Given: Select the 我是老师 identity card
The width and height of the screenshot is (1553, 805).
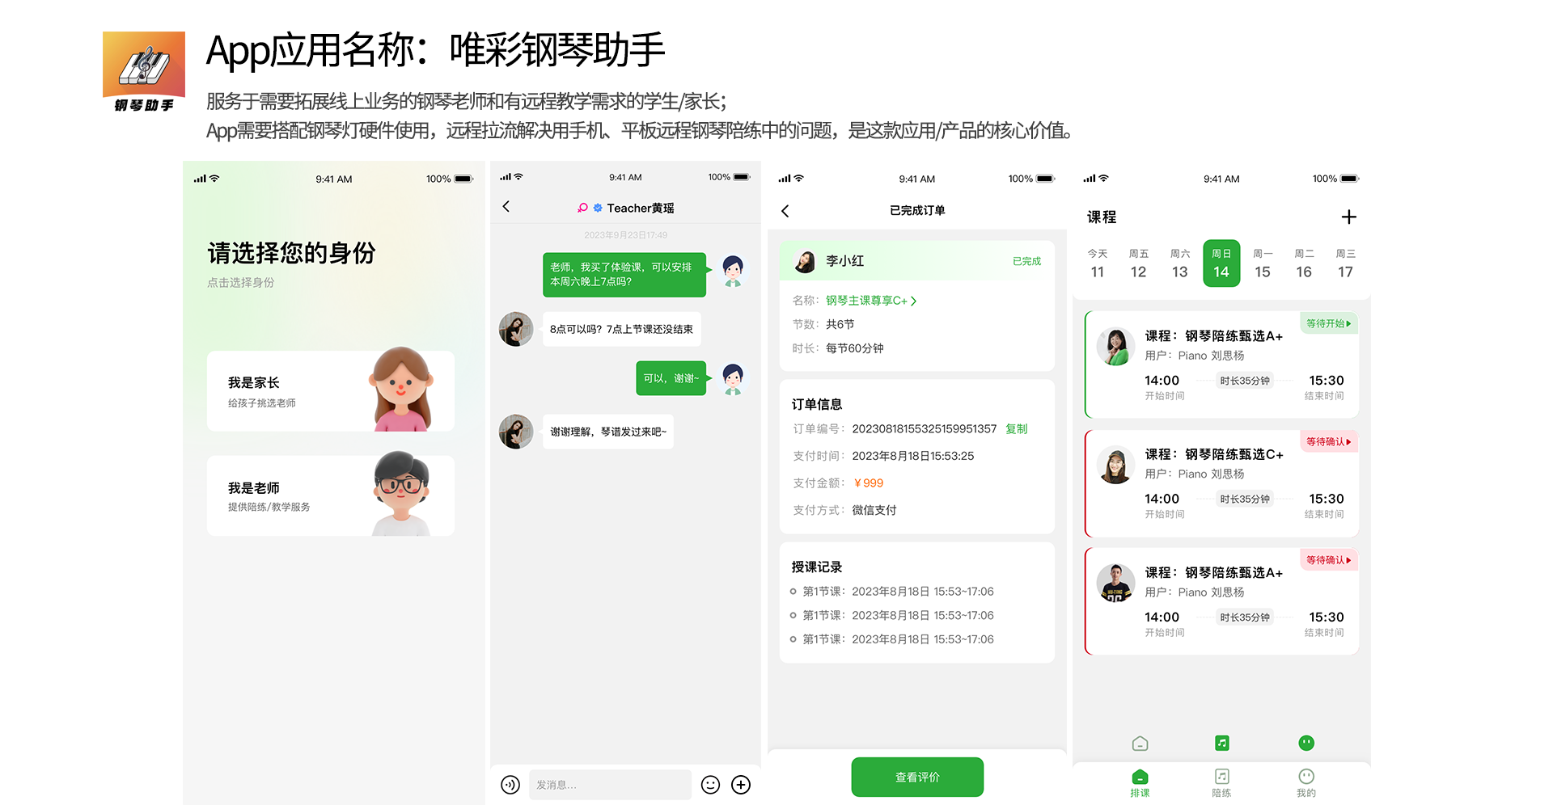Looking at the screenshot, I should (x=330, y=495).
